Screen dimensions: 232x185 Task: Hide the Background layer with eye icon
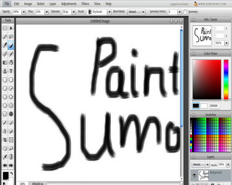[x=194, y=175]
